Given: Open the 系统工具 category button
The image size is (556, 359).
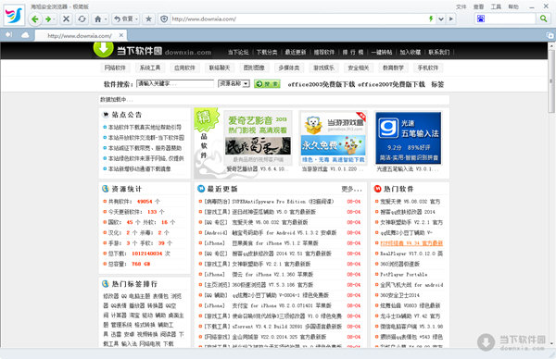Looking at the screenshot, I should pyautogui.click(x=150, y=68).
